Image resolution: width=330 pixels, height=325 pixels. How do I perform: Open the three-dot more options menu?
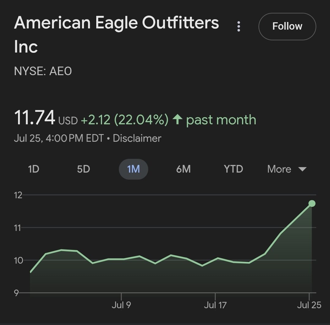click(x=238, y=27)
